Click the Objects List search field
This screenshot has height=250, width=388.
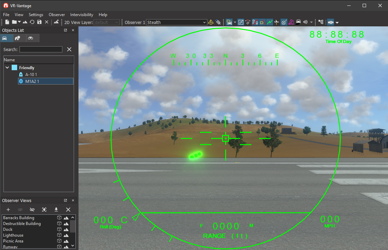tap(41, 49)
